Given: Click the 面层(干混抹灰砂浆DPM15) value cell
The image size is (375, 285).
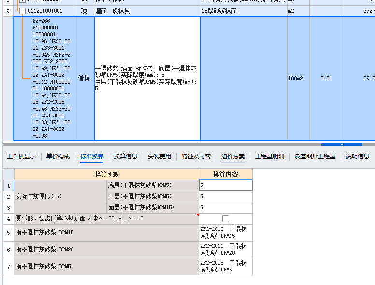Looking at the screenshot, I should (226, 208).
